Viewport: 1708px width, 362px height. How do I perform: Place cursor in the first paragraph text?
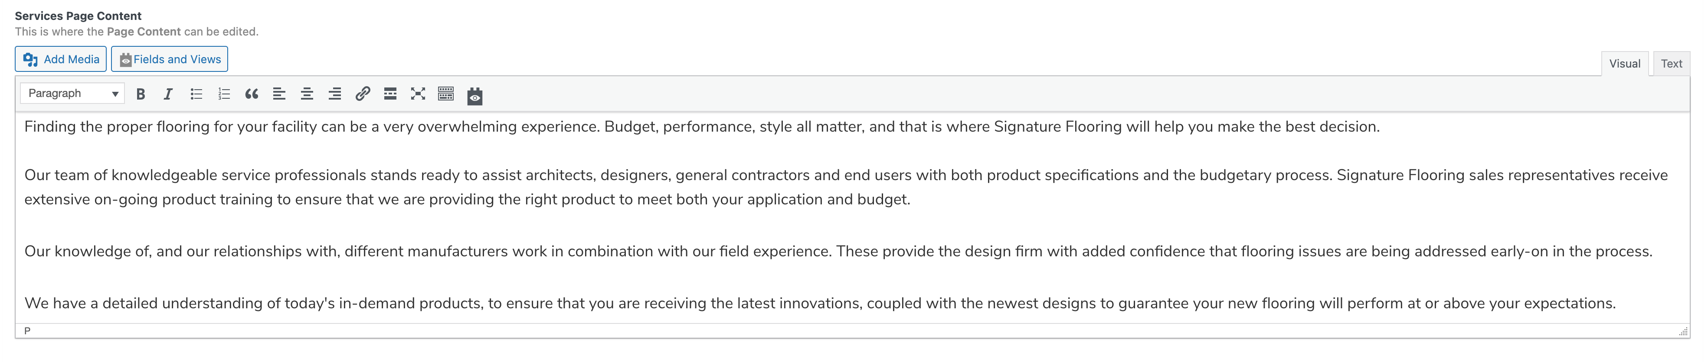[701, 126]
